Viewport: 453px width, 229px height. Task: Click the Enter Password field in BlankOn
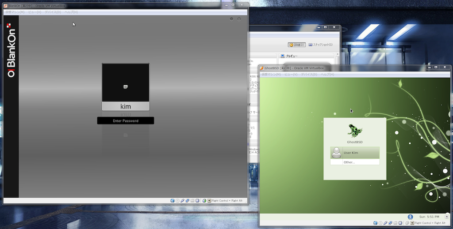coord(125,121)
